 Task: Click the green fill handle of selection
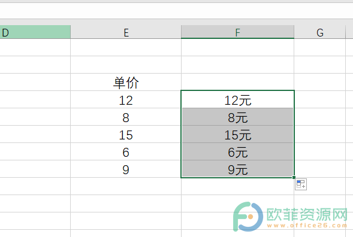coord(294,177)
